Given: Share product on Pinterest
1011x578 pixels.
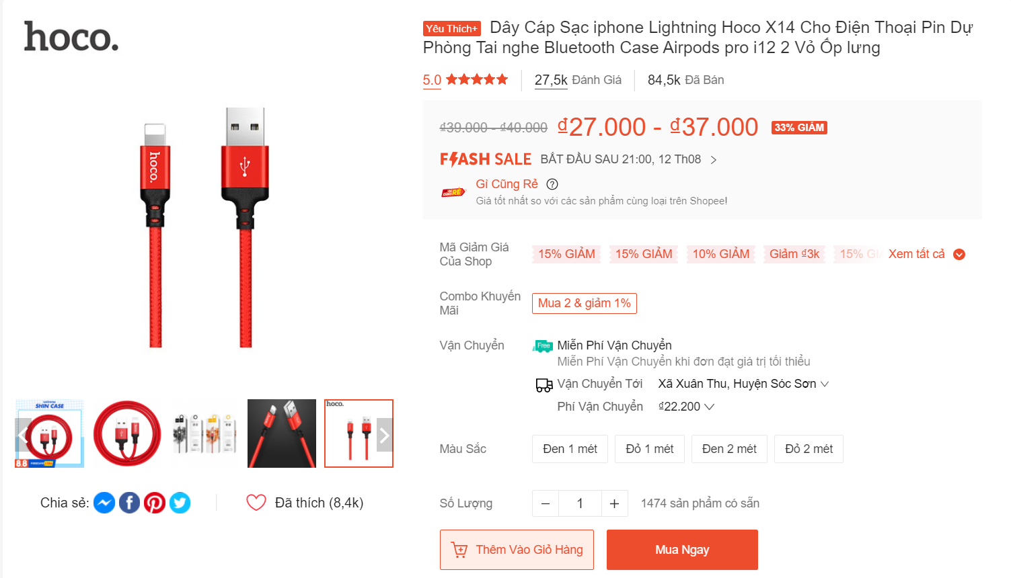Looking at the screenshot, I should [x=155, y=503].
